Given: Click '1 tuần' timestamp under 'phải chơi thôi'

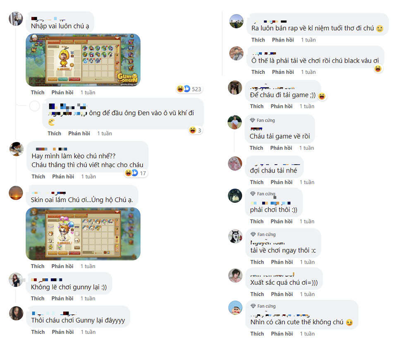Looking at the screenshot, I should pyautogui.click(x=307, y=221).
